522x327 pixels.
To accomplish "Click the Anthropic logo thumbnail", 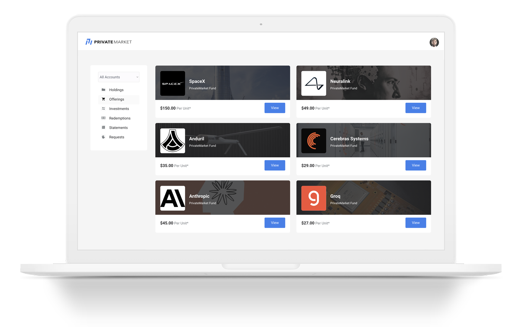I will (x=173, y=198).
